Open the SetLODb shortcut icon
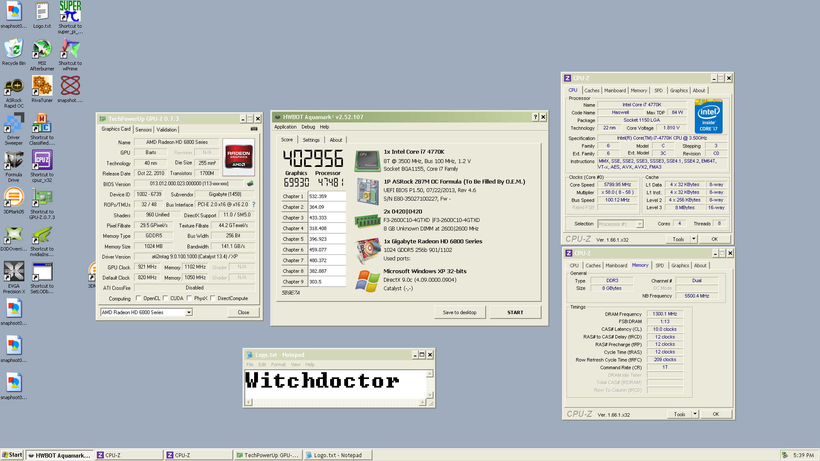 tap(42, 278)
